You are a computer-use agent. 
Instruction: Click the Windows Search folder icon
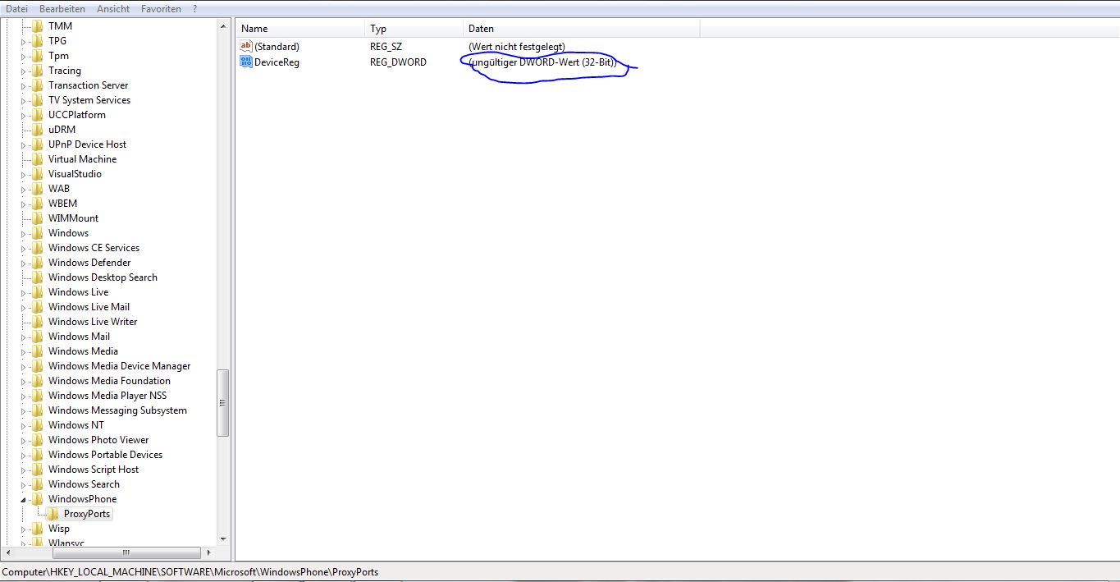pos(38,484)
